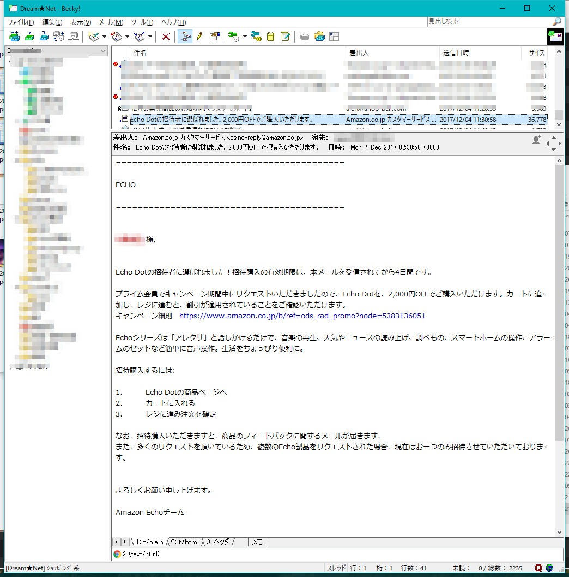The width and height of the screenshot is (569, 577).
Task: Sort messages by 送信日時 column header
Action: coord(480,52)
